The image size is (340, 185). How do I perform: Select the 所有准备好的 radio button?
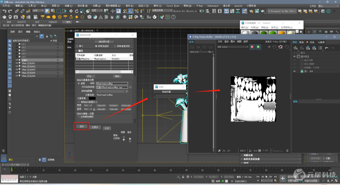pyautogui.click(x=115, y=46)
